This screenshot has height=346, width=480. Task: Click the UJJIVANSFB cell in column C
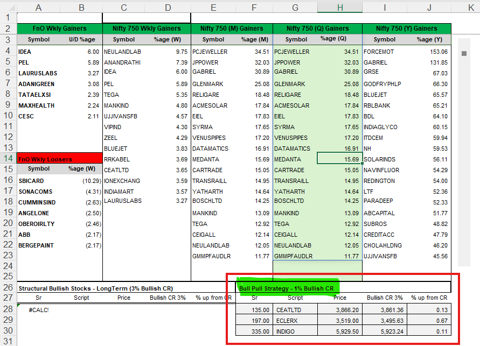click(x=124, y=116)
